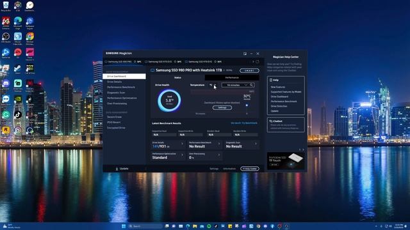Expand the Performance Optimization Standard card arrow

[x=182, y=155]
